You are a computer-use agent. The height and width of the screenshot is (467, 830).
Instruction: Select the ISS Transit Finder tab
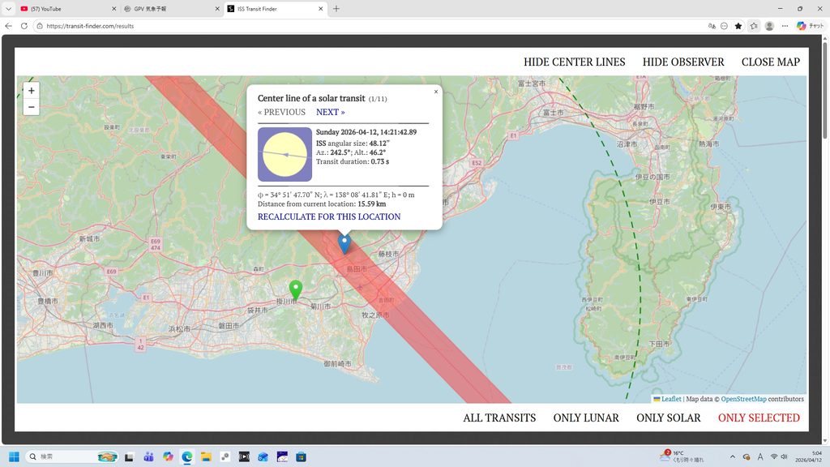tap(276, 8)
